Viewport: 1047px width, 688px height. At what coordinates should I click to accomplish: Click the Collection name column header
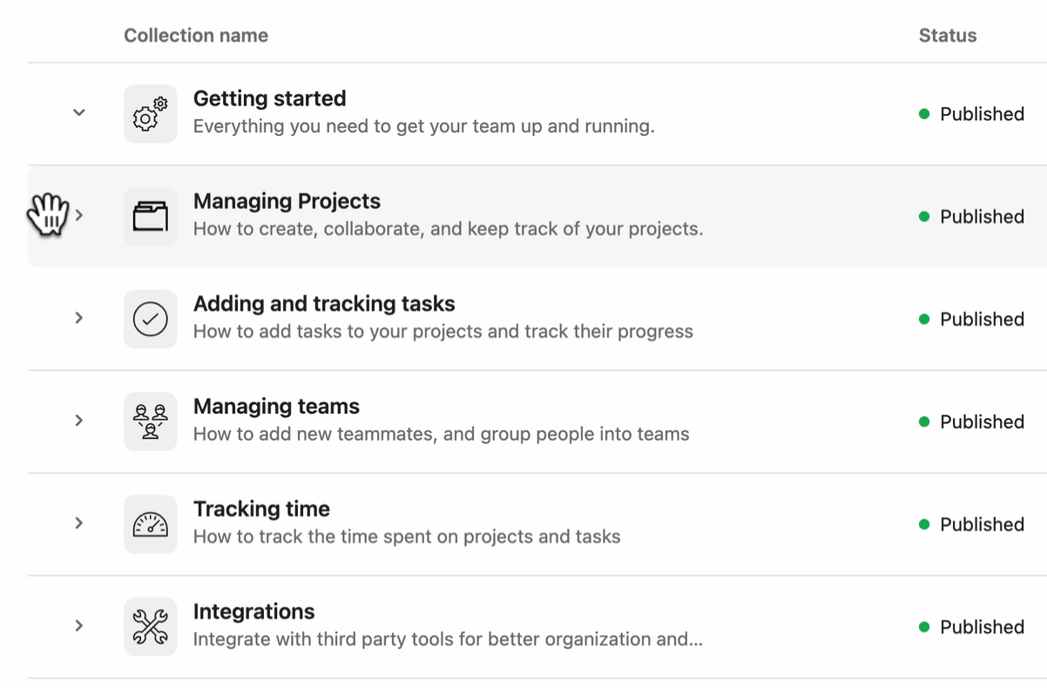coord(196,36)
